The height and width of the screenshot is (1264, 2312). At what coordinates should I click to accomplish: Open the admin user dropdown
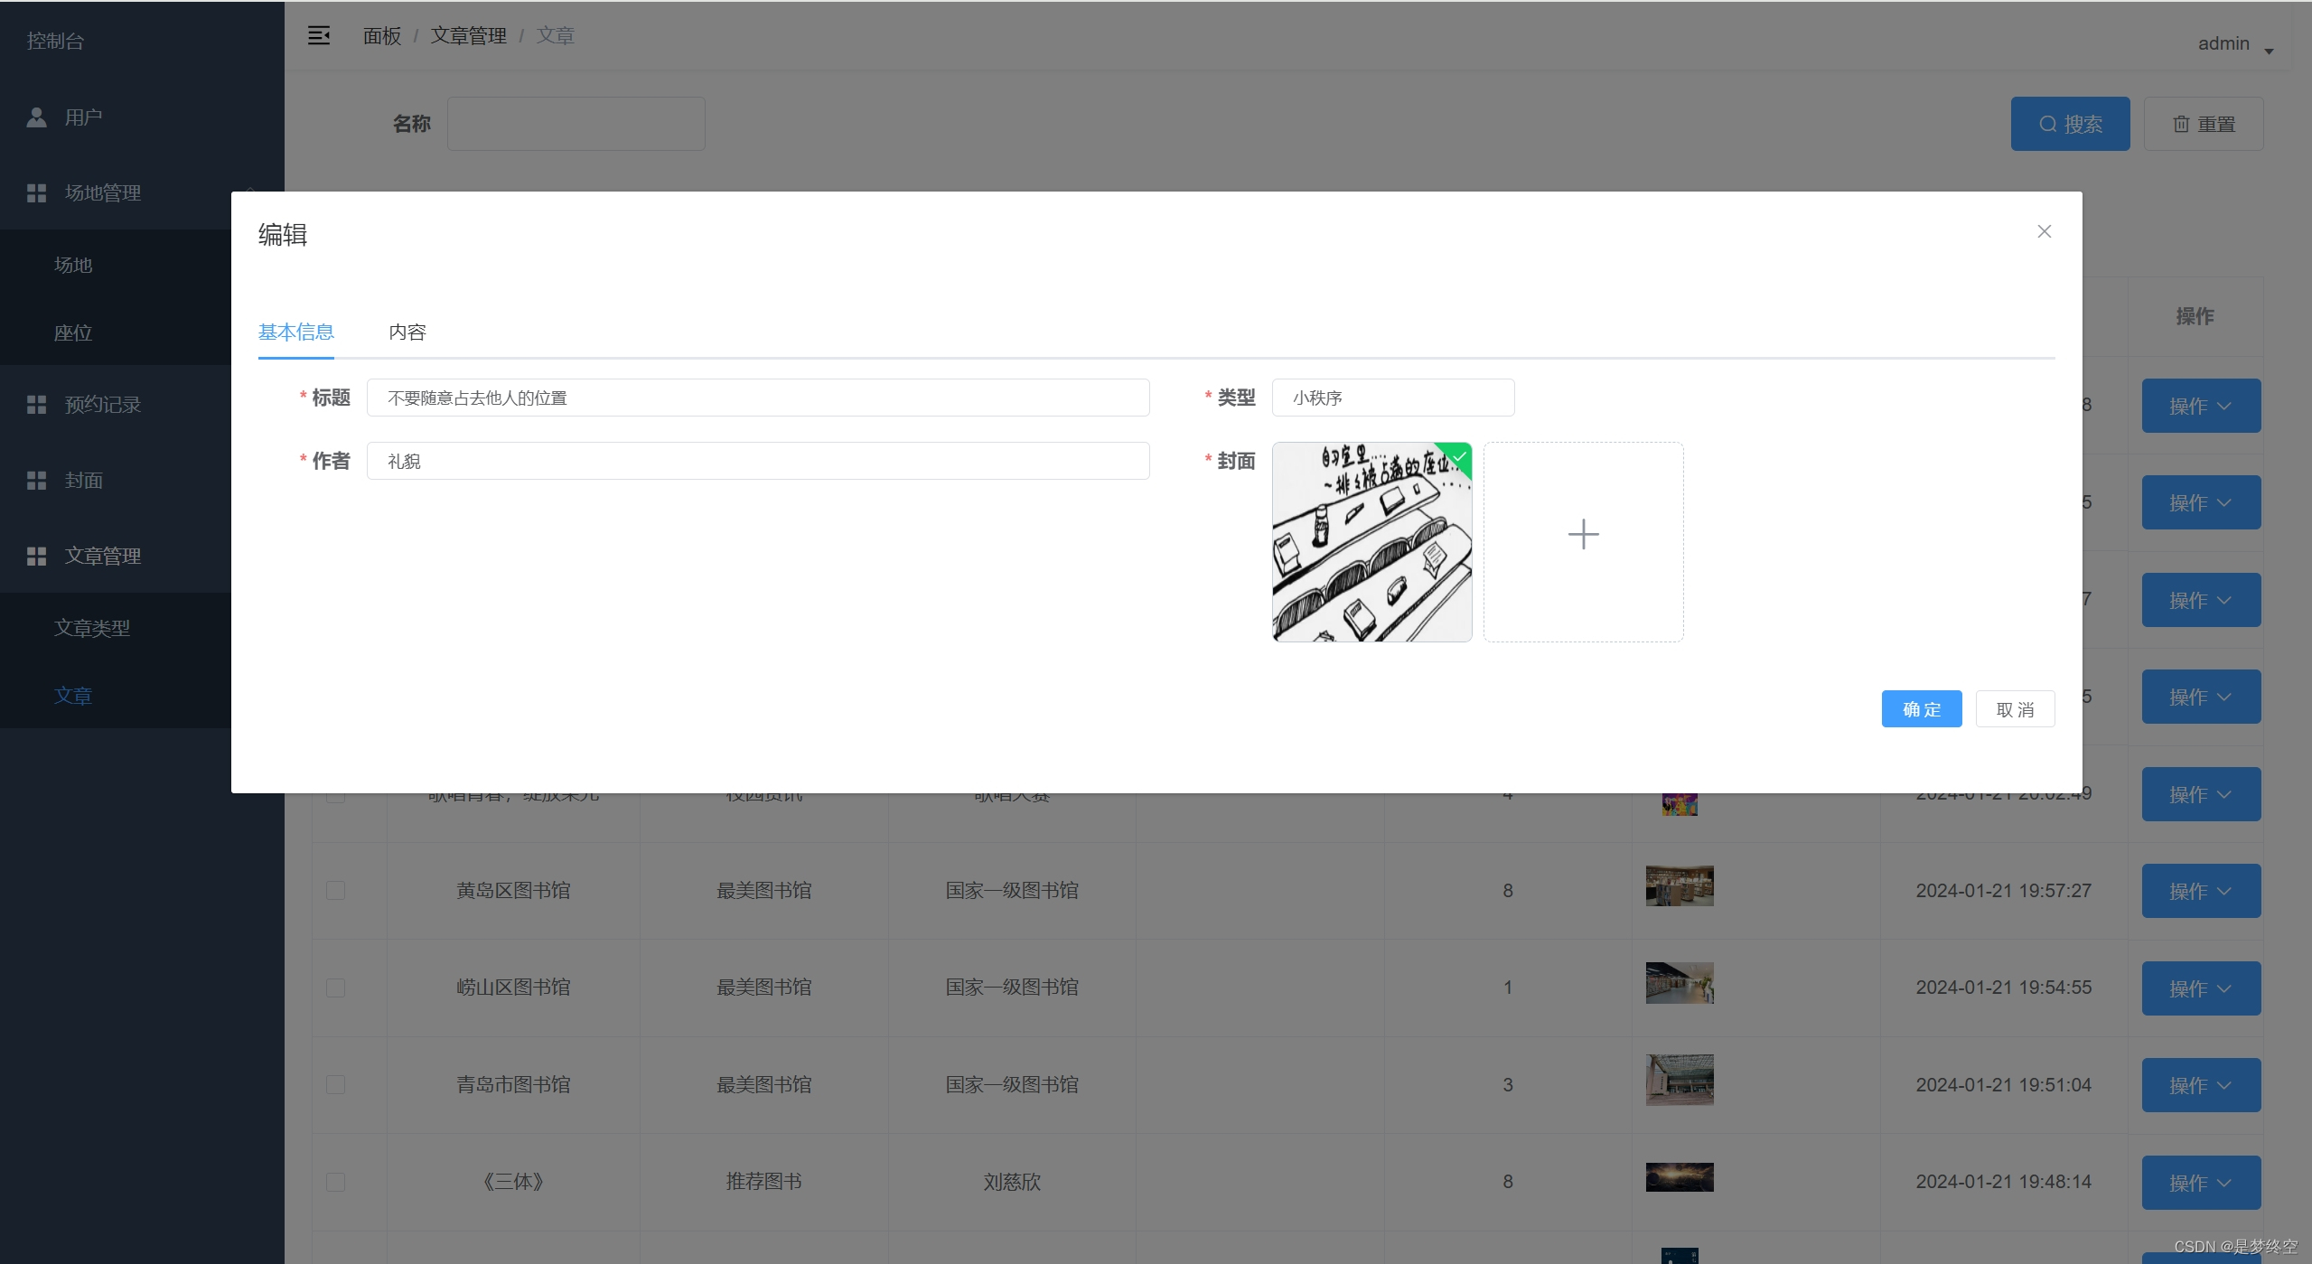2235,43
